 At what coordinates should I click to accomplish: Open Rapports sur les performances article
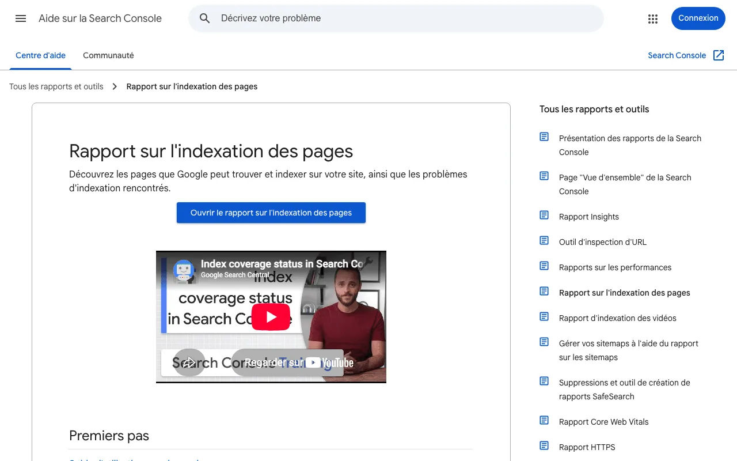615,267
